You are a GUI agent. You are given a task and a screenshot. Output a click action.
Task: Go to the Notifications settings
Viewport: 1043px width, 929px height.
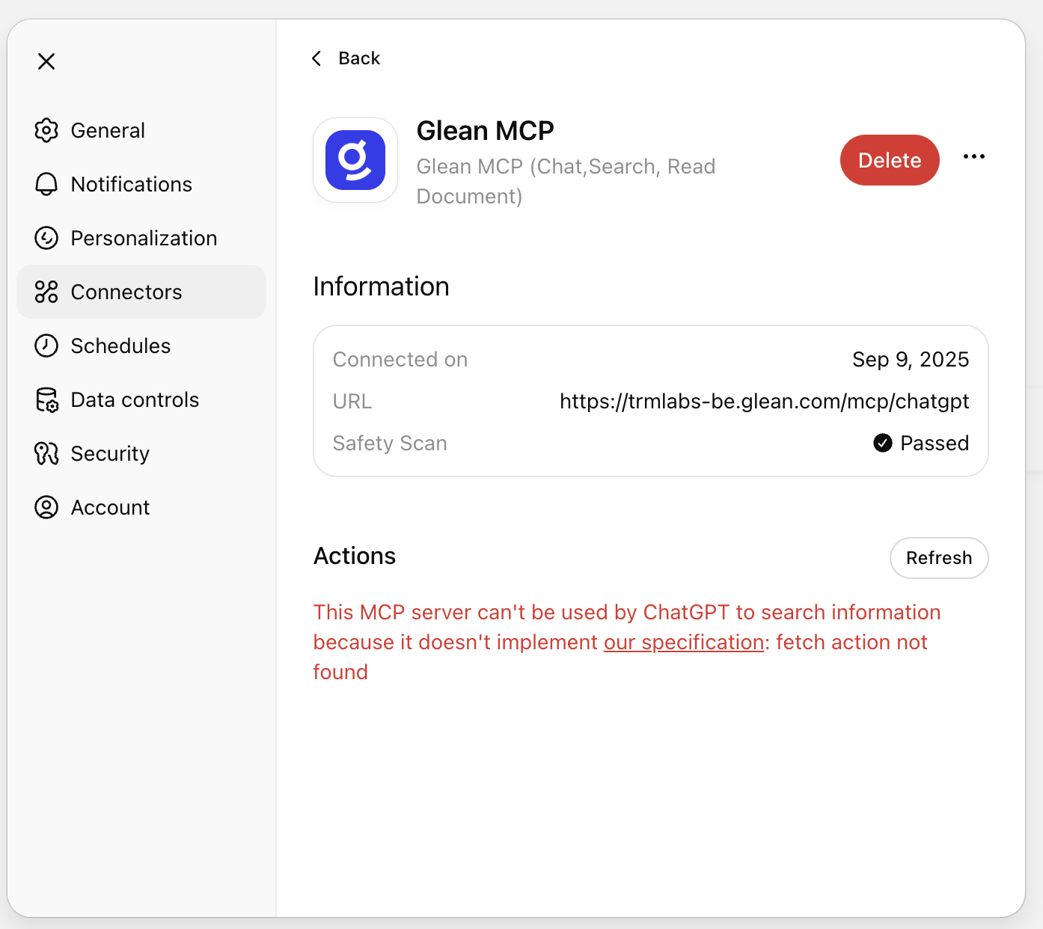tap(141, 184)
